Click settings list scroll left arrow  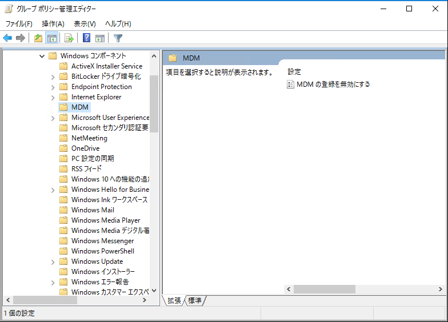click(289, 289)
